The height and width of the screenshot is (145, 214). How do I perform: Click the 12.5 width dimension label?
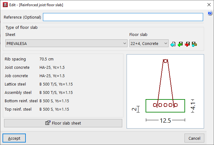click(x=165, y=121)
